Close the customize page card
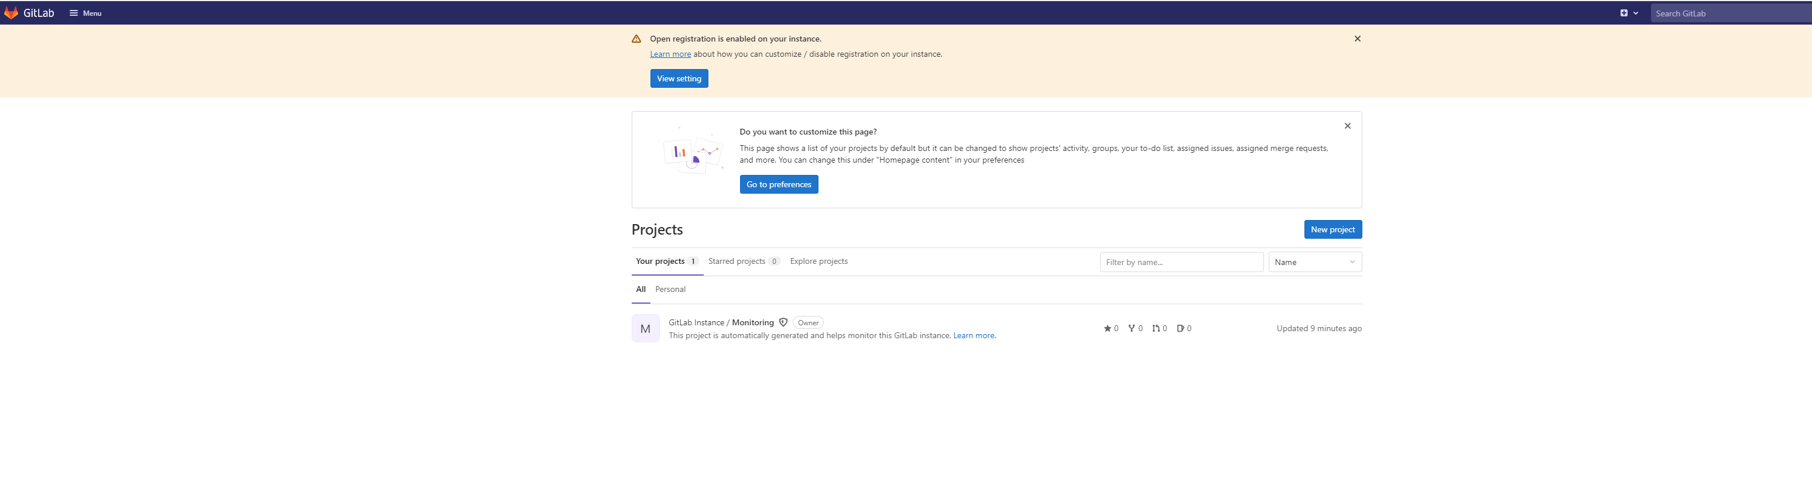This screenshot has height=478, width=1812. (1348, 126)
